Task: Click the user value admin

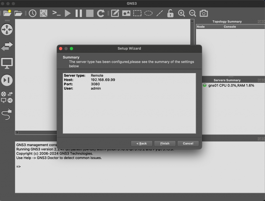Action: coord(96,88)
